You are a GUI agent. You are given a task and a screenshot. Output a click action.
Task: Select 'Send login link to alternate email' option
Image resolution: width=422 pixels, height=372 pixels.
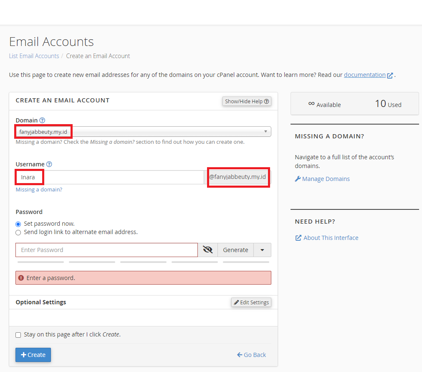pyautogui.click(x=18, y=232)
